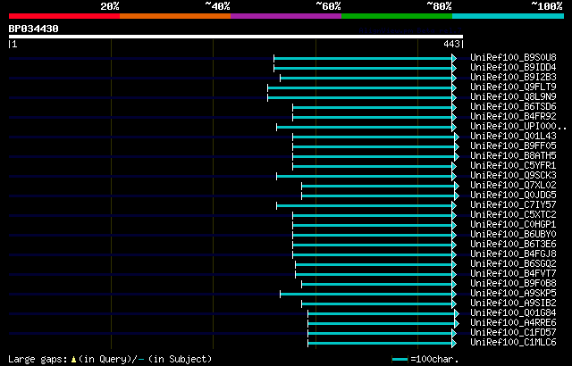Click the 'Large gaps' legend text
The width and height of the screenshot is (572, 366).
click(38, 359)
